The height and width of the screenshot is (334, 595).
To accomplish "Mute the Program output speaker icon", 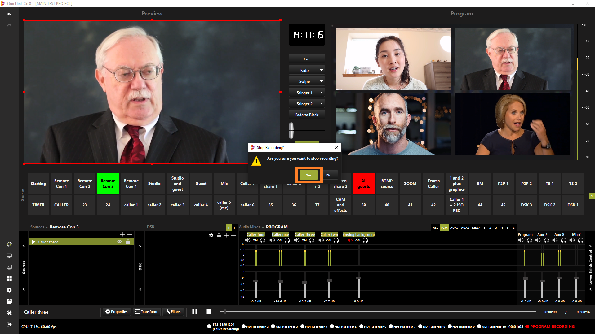I will point(521,240).
